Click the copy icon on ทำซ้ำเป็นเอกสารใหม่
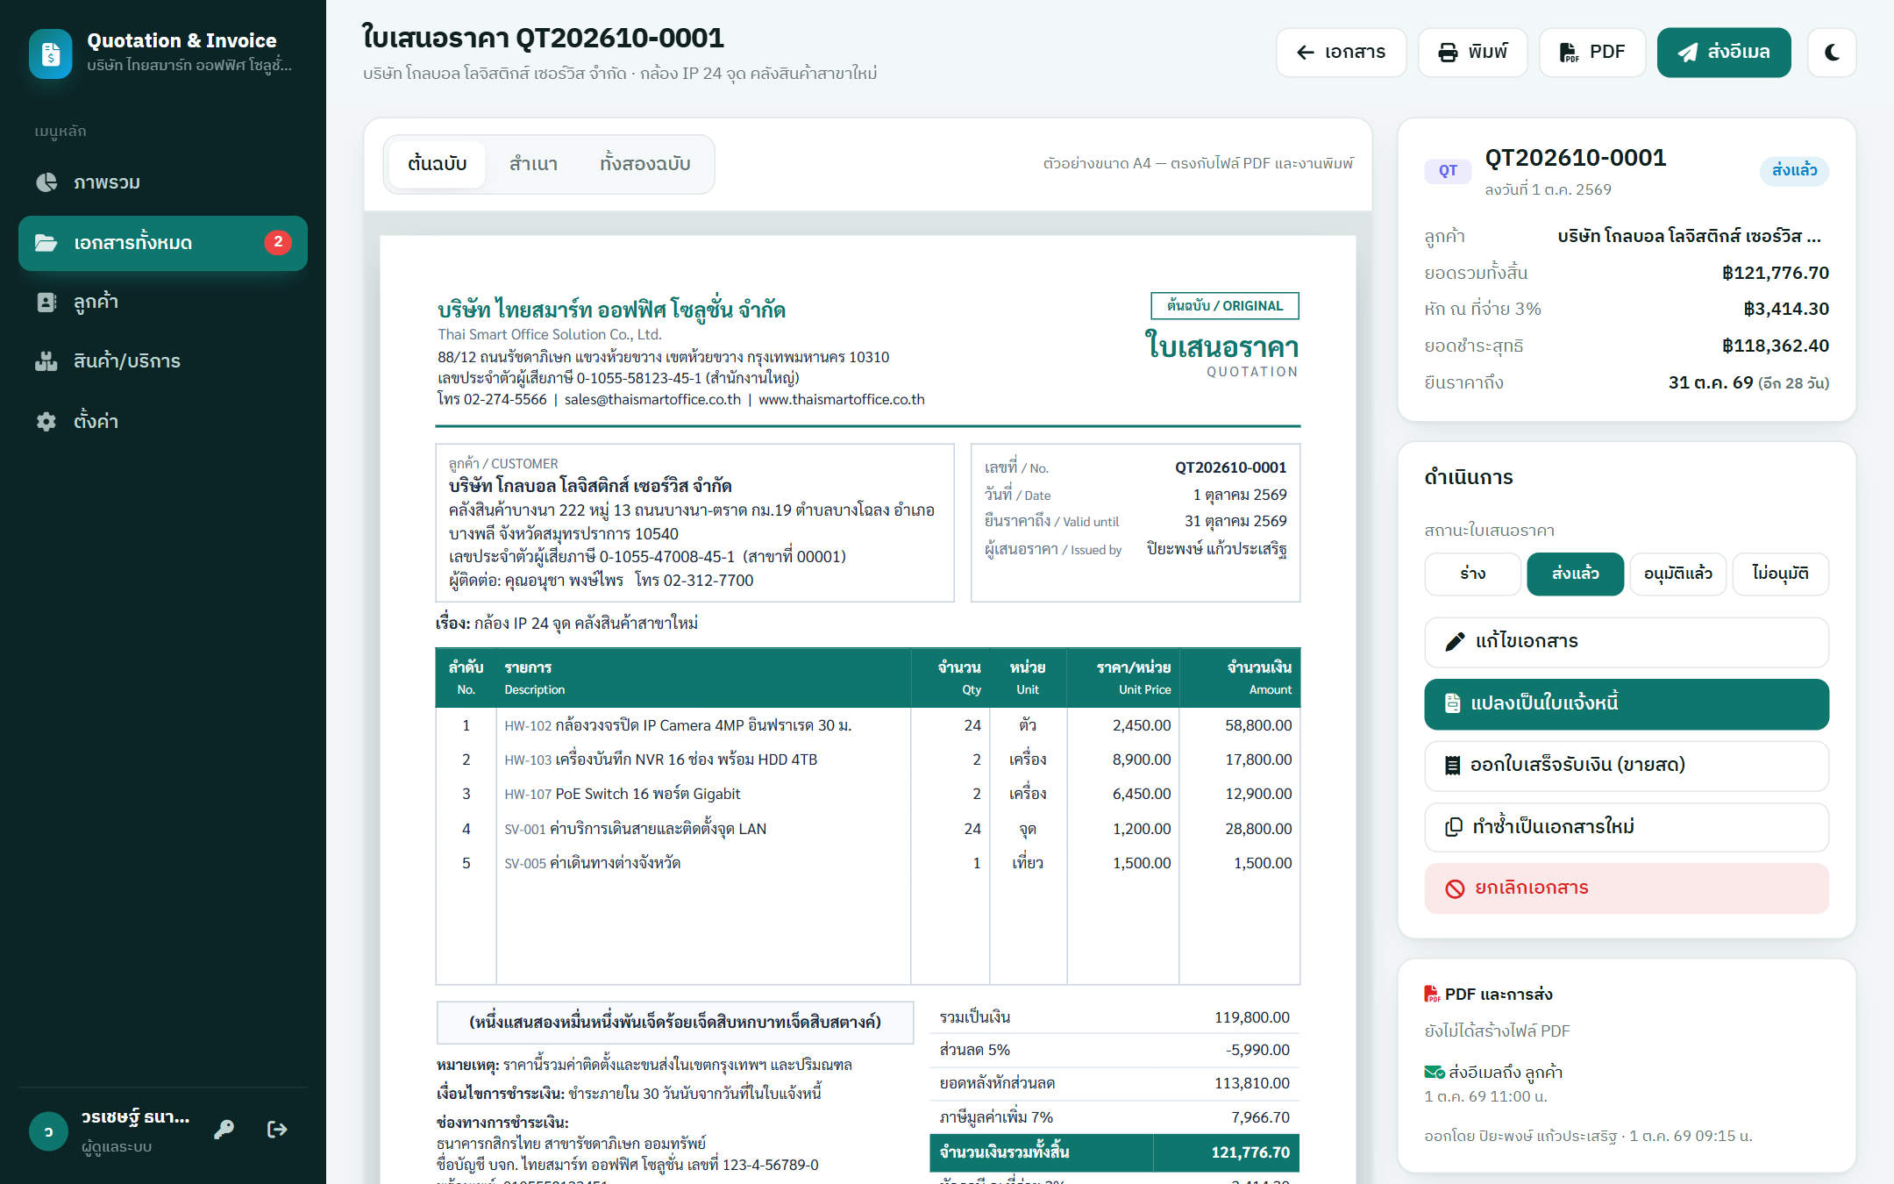This screenshot has height=1184, width=1894. 1453,827
